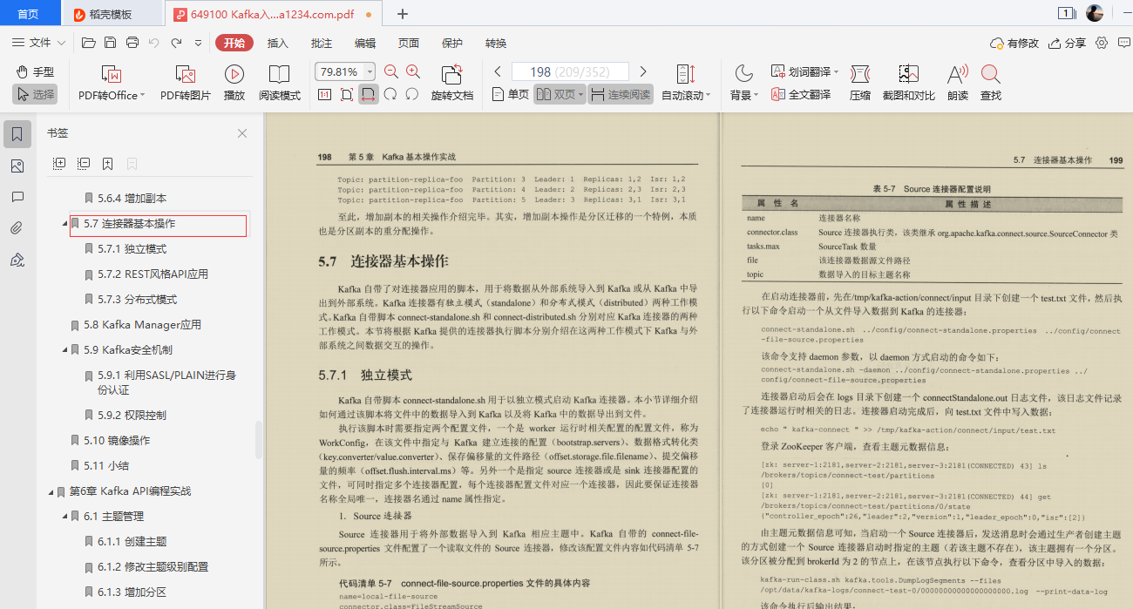Switch to the 稻壳模板 tab
Screen dimensions: 1133x609
pyautogui.click(x=112, y=14)
